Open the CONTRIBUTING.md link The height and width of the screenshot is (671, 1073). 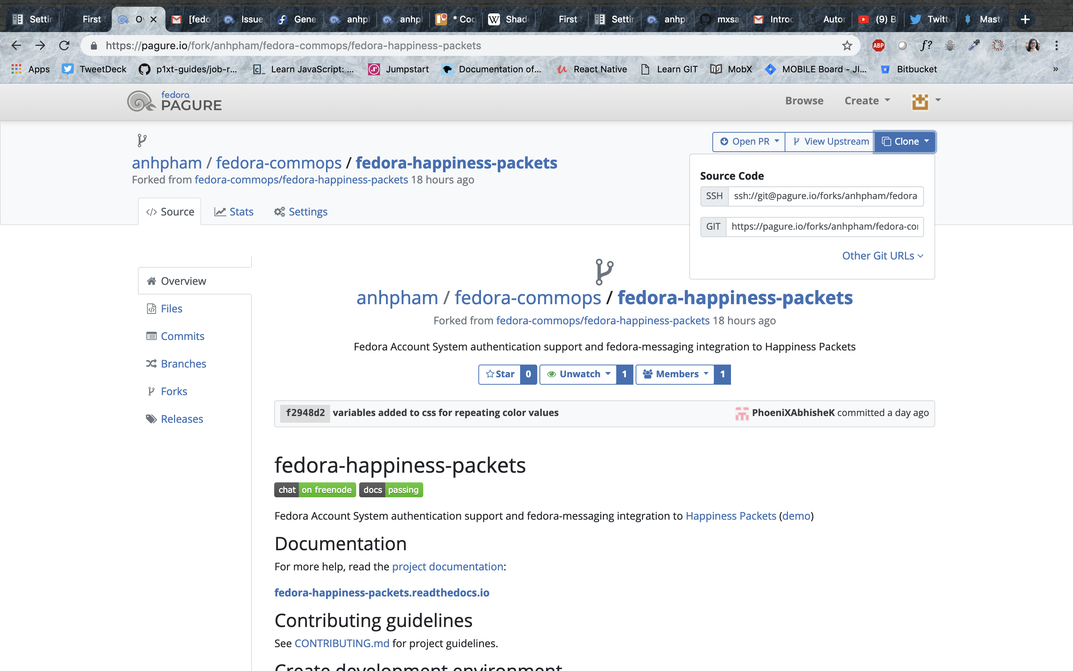pos(342,643)
